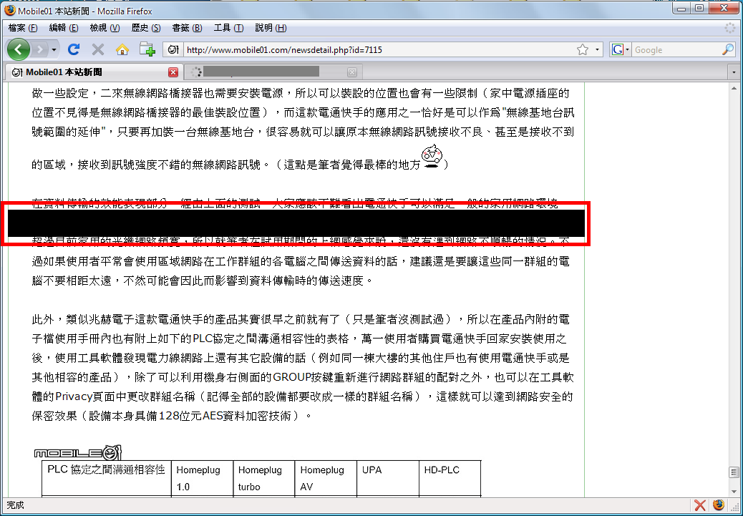The image size is (743, 516).
Task: Open the Google search engine selector
Action: pos(621,50)
